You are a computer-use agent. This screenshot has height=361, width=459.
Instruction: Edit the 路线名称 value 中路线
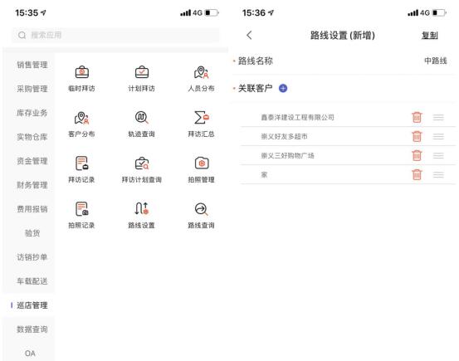[x=435, y=61]
